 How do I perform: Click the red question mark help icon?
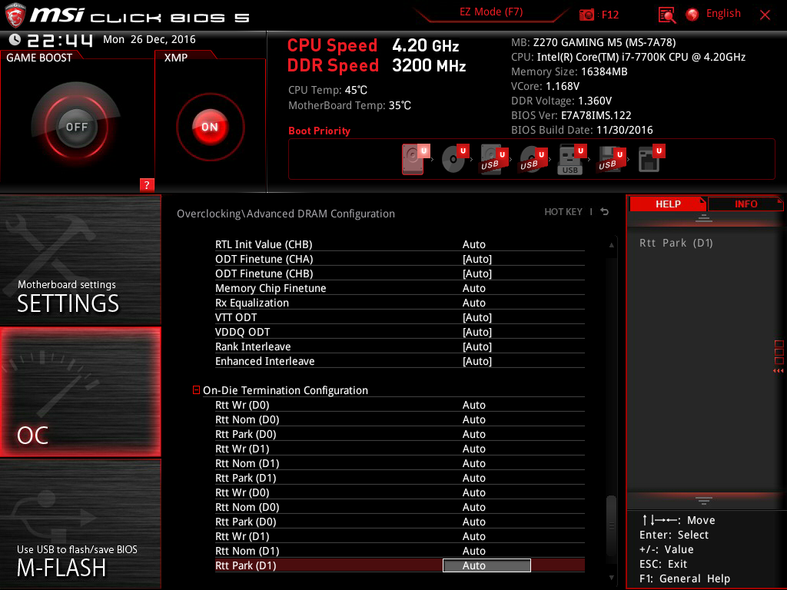(147, 184)
